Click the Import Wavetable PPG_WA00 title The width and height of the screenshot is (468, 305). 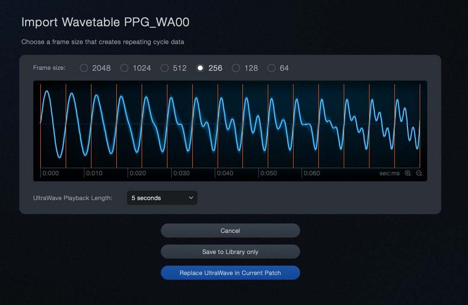pos(105,22)
